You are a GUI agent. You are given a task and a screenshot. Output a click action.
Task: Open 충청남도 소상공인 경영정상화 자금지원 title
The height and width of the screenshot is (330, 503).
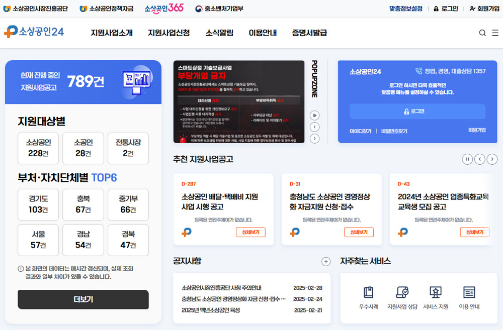click(330, 201)
